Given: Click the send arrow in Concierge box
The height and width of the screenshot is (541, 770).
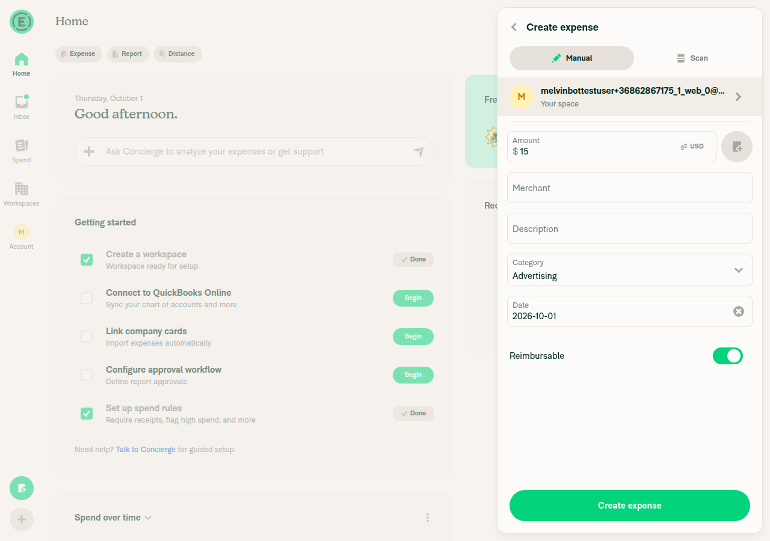Looking at the screenshot, I should 419,152.
